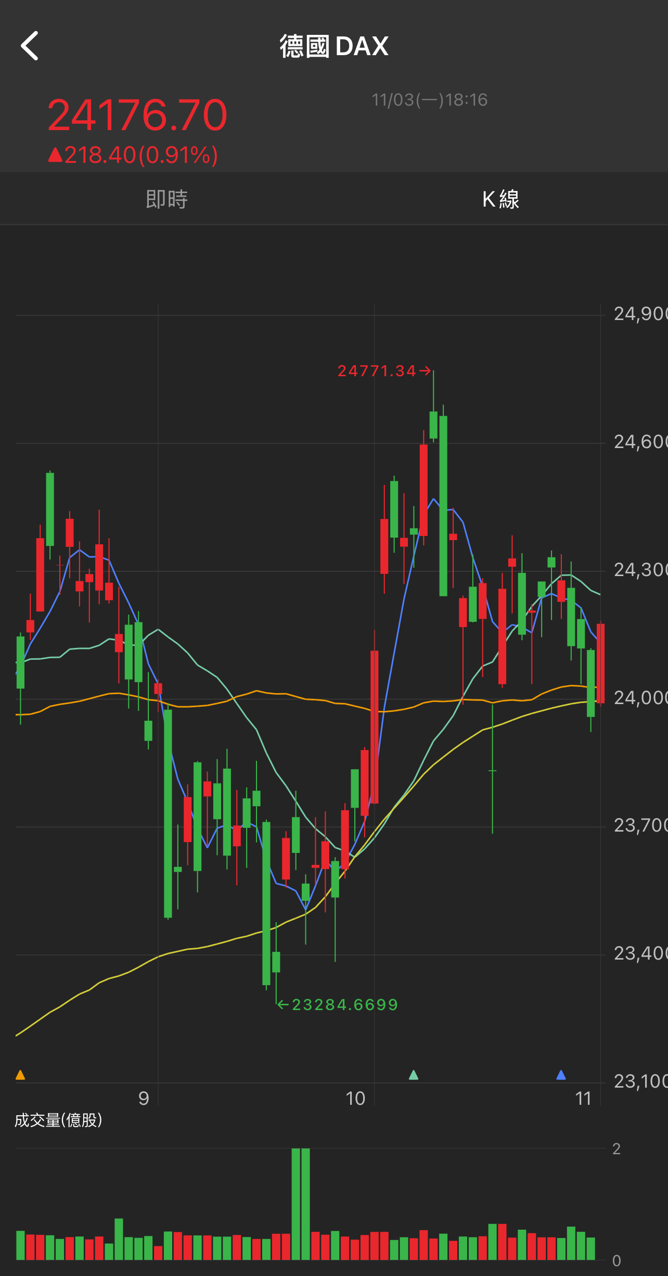Tap the tall green candlestick below 24771.34 high

(x=443, y=506)
